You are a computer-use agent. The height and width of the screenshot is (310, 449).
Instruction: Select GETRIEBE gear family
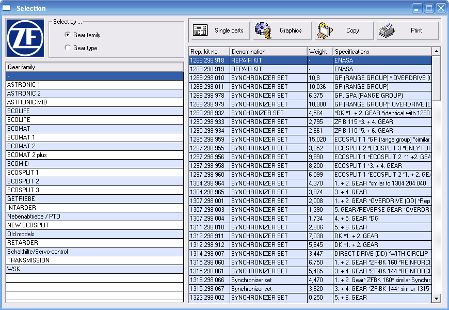pos(94,199)
